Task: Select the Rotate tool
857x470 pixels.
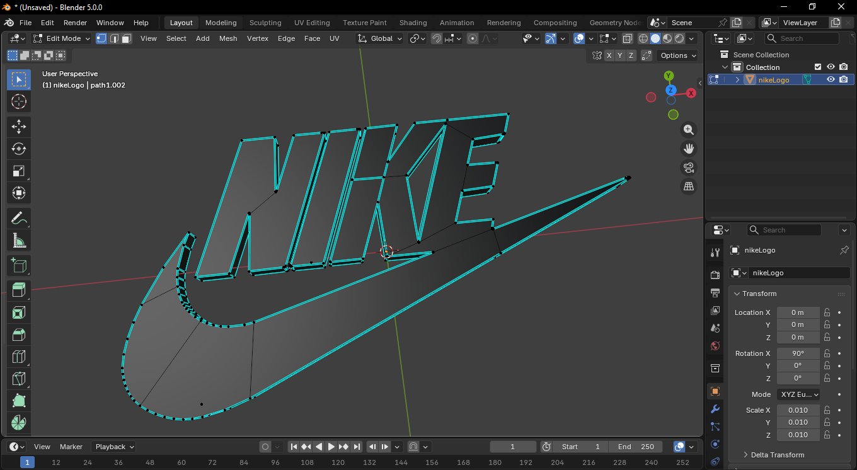Action: [x=18, y=149]
